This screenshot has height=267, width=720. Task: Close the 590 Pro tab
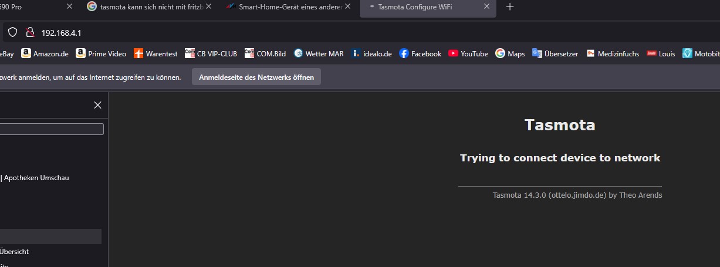click(70, 6)
